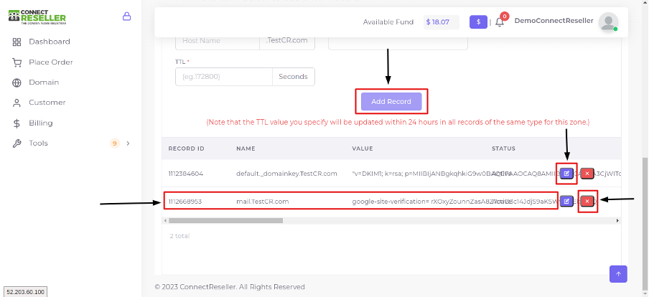This screenshot has width=649, height=297.
Task: Expand the Tools menu chevron
Action: click(x=128, y=143)
